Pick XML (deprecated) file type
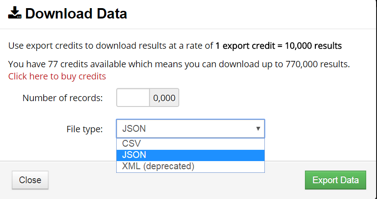This screenshot has height=199, width=377. pyautogui.click(x=191, y=166)
